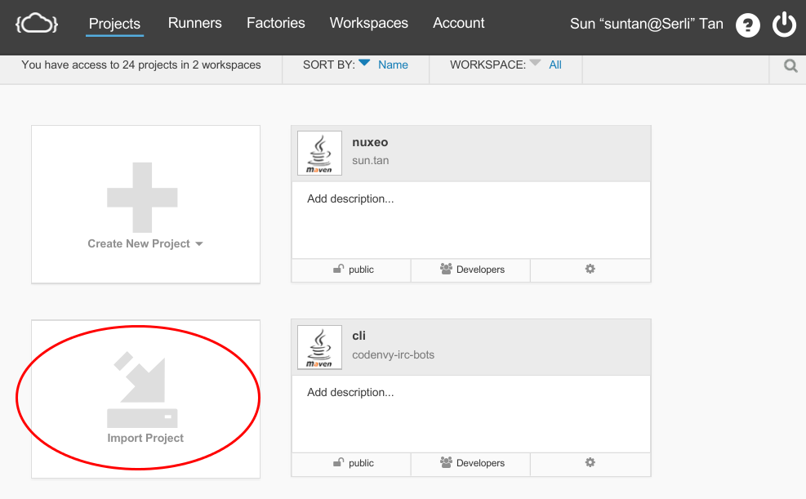This screenshot has height=499, width=806.
Task: Click the public label on nuxeo
Action: click(362, 270)
